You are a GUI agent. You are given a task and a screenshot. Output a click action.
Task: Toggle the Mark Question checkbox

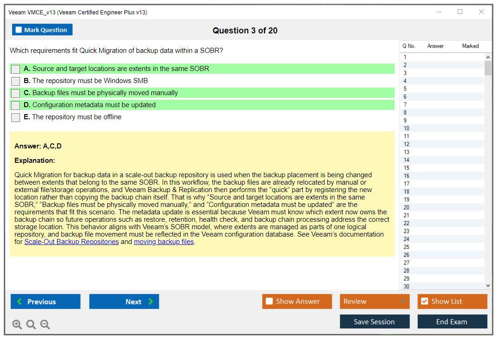[x=19, y=30]
